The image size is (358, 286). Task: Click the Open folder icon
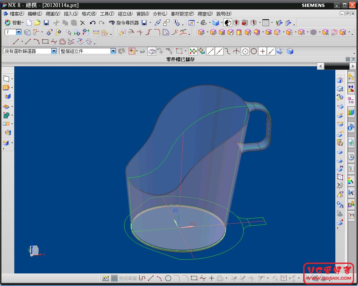[x=37, y=23]
